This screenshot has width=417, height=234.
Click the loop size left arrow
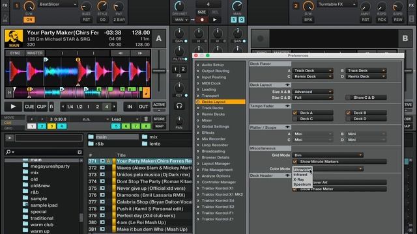pos(63,107)
